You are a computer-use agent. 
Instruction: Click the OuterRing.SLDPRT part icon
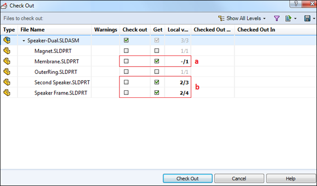click(x=7, y=72)
